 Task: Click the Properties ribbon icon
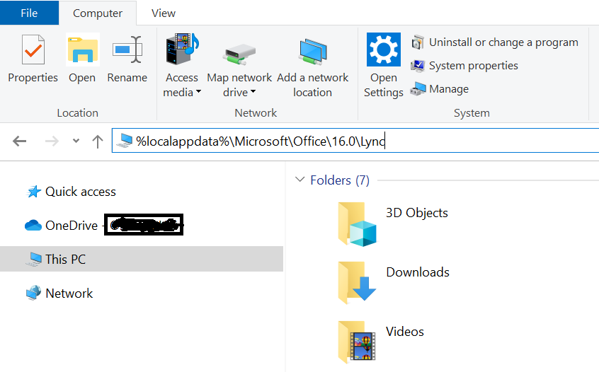(33, 52)
